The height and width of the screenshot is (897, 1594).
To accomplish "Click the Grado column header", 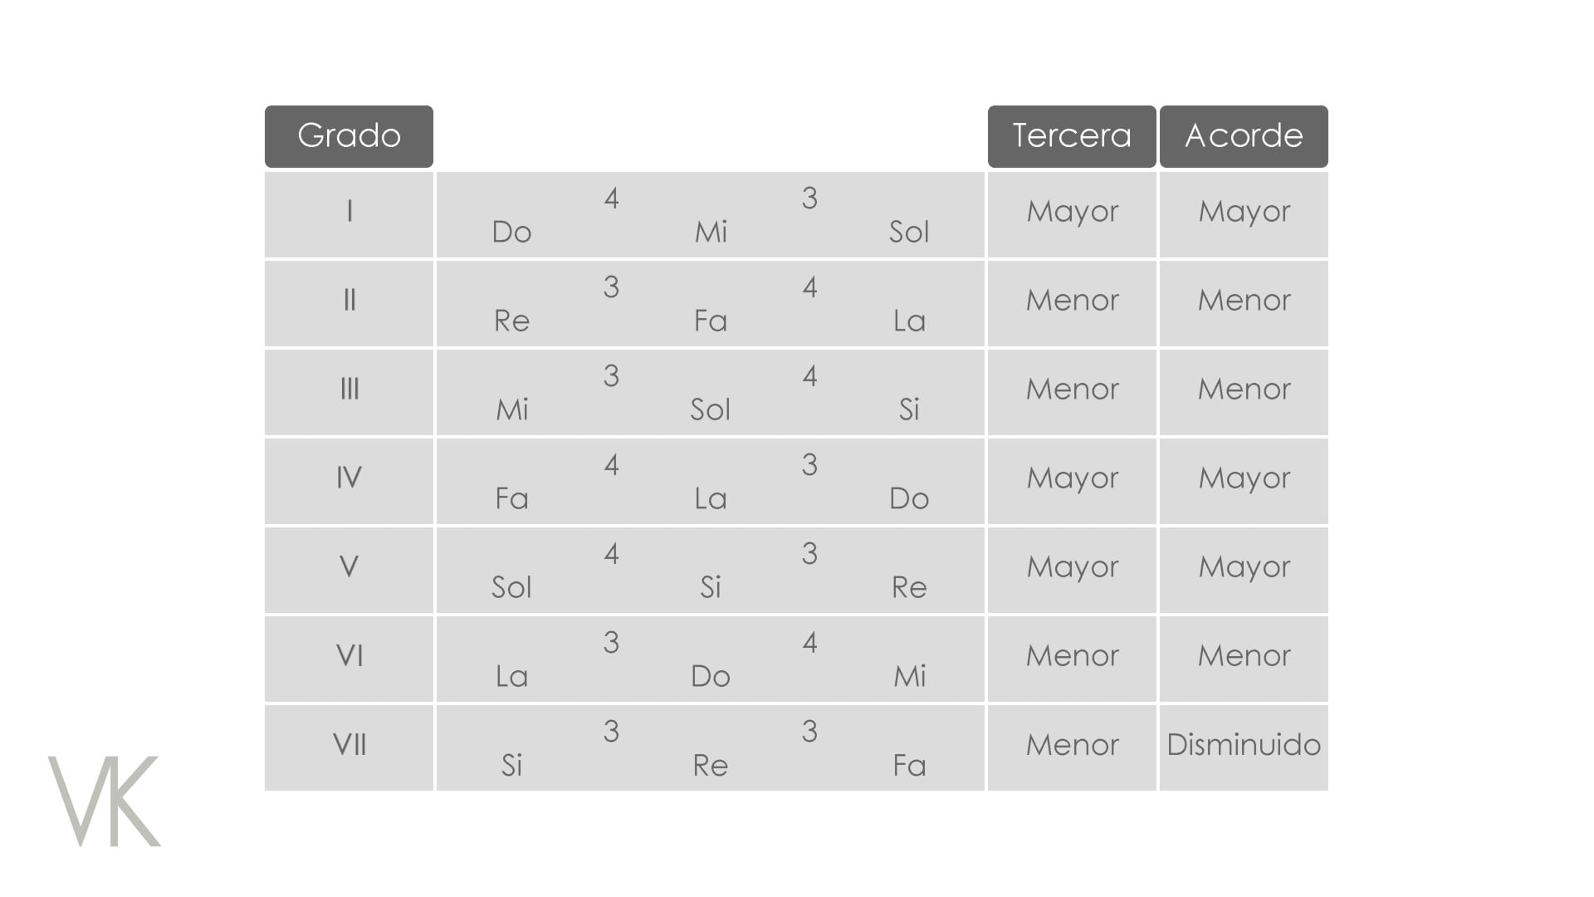I will [x=349, y=136].
